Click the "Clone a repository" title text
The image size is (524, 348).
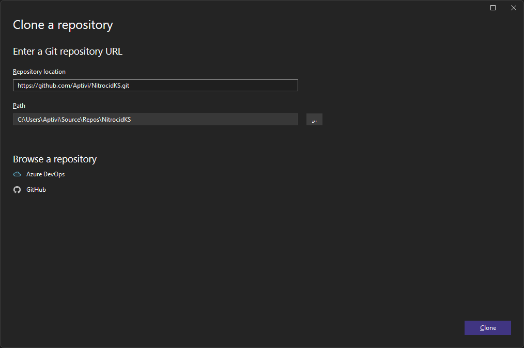coord(63,25)
